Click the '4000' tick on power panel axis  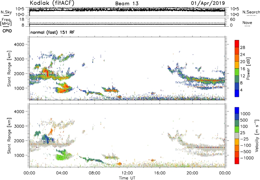click(x=19, y=45)
